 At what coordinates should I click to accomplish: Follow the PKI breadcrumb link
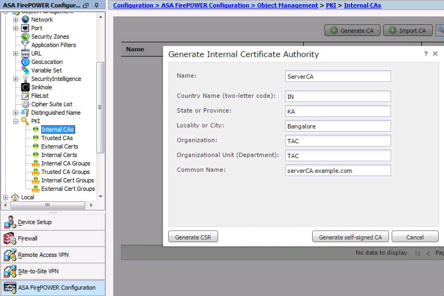tap(331, 5)
